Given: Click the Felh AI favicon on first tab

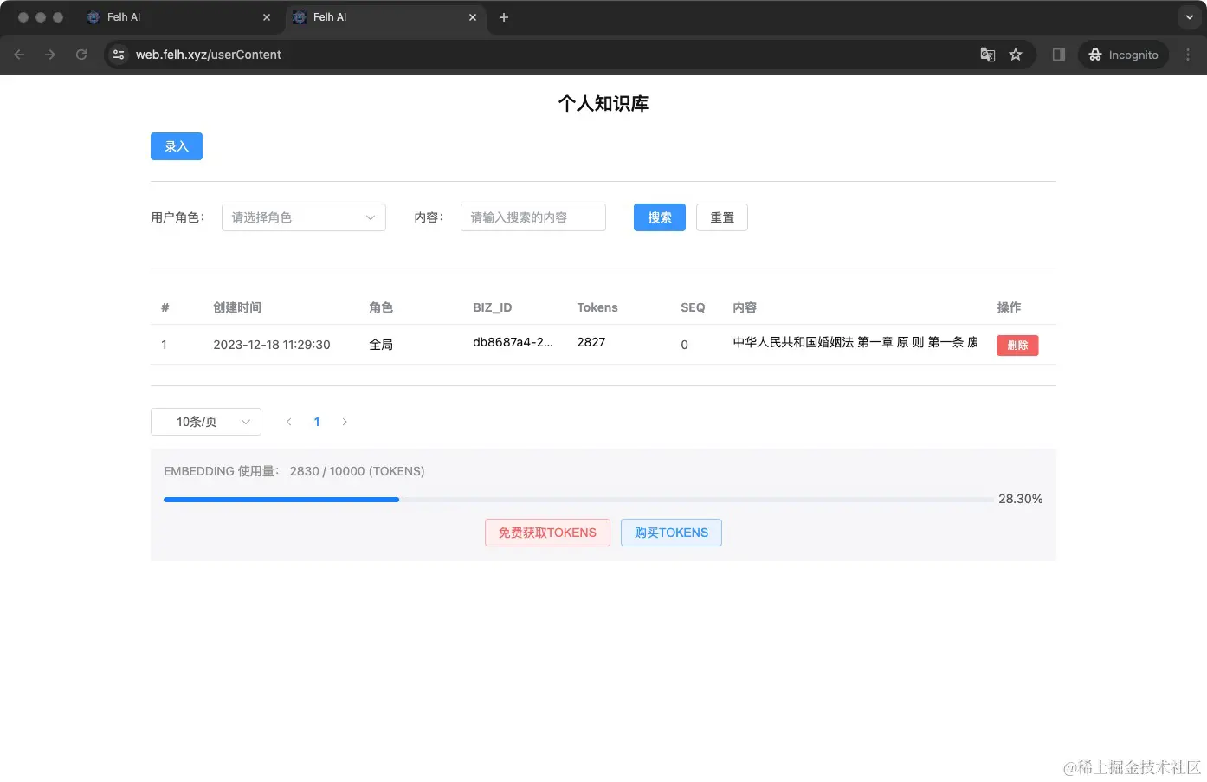Looking at the screenshot, I should pyautogui.click(x=92, y=16).
